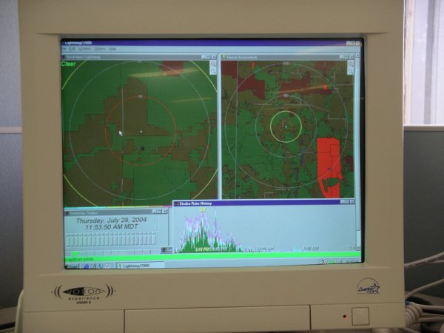Open the Window menu
Image resolution: width=444 pixels, height=333 pixels.
click(86, 50)
